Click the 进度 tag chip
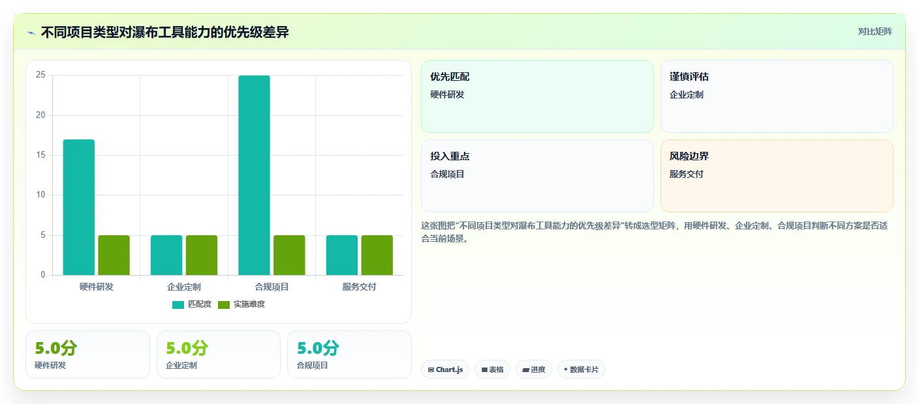Image resolution: width=919 pixels, height=404 pixels. pos(534,369)
